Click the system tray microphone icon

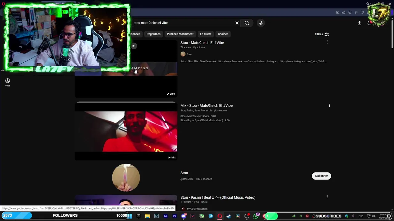click(353, 216)
